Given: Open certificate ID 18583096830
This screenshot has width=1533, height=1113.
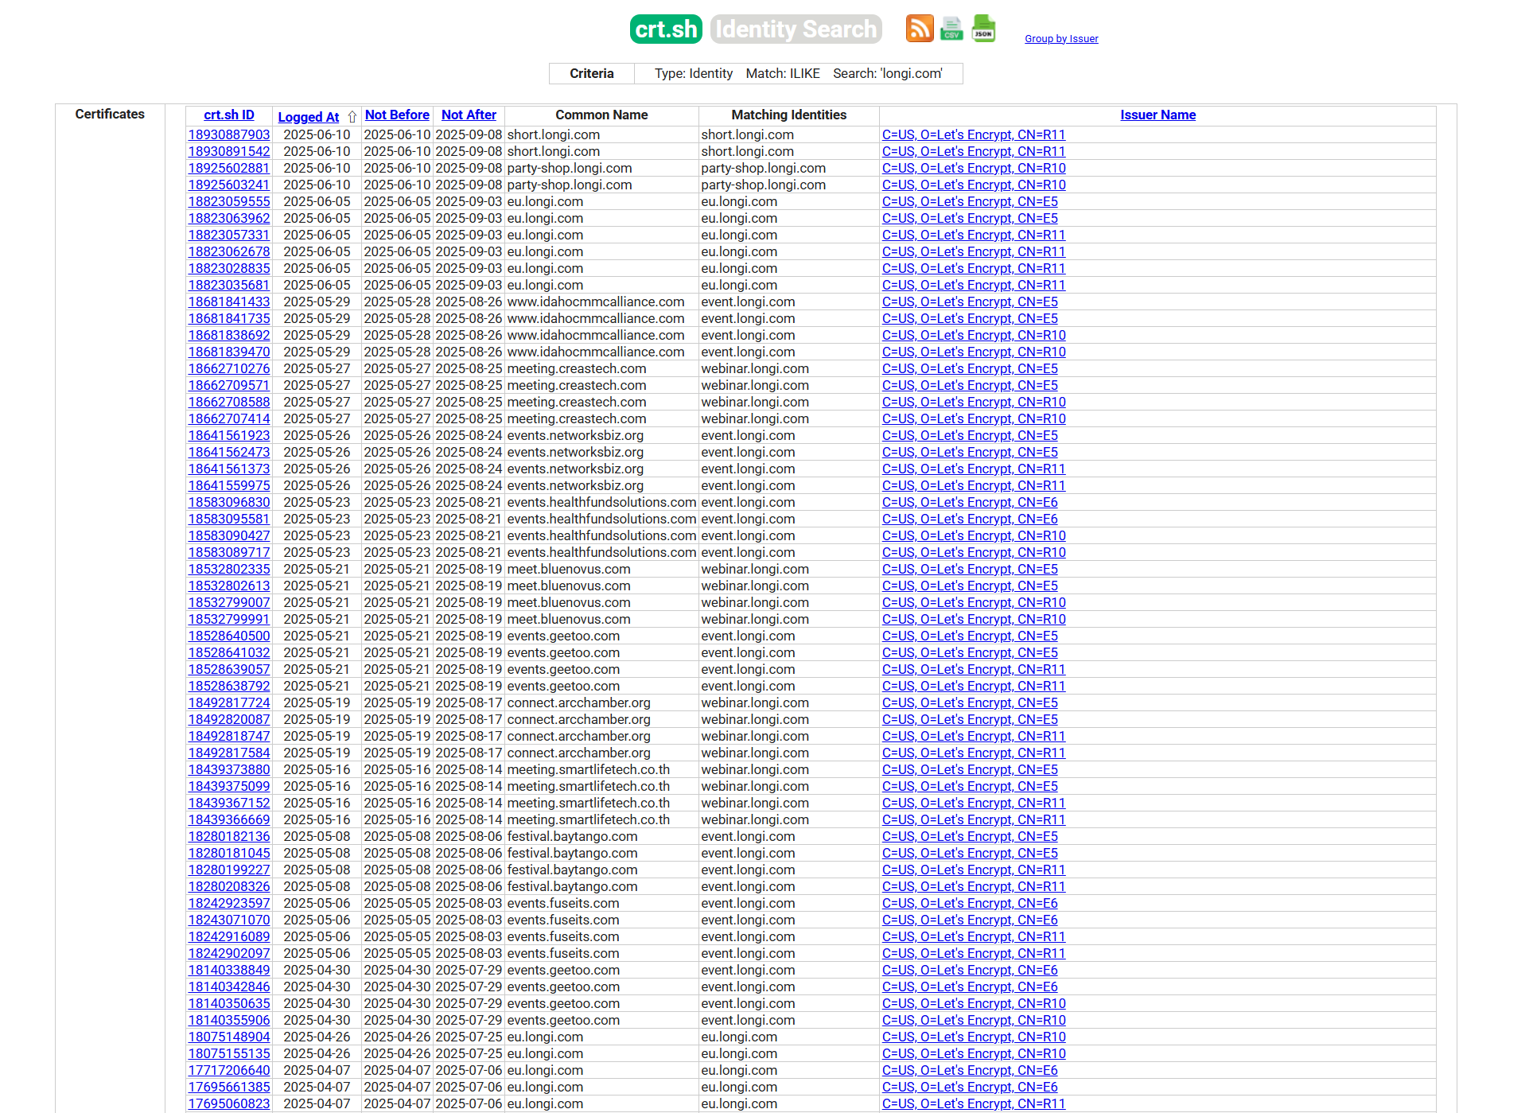Looking at the screenshot, I should 228,502.
